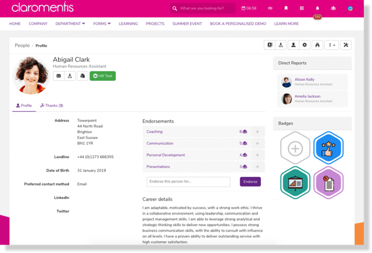Click the purple Endorse button
Screen dimensions: 372x253
[x=251, y=181]
